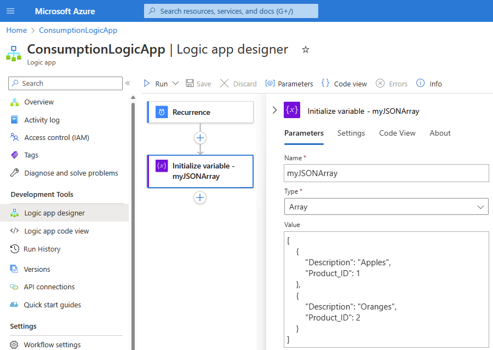Navigate to Home via the breadcrumb
493x350 pixels.
pyautogui.click(x=16, y=30)
